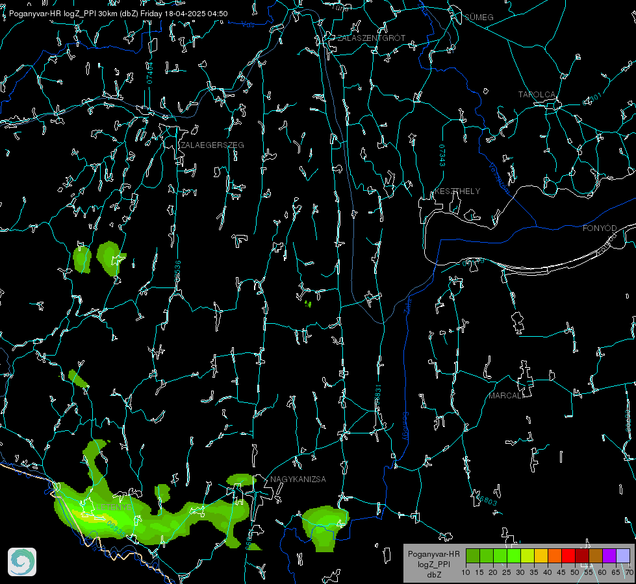Select the NAGYKANIZSA city label
This screenshot has width=636, height=584.
pos(298,479)
